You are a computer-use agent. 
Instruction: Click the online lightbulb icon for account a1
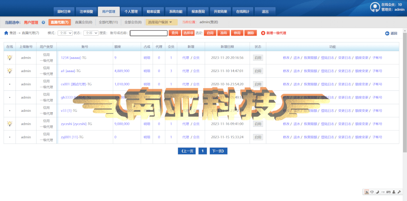tap(10, 71)
